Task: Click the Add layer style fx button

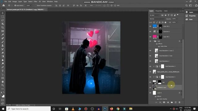Action: 160,102
